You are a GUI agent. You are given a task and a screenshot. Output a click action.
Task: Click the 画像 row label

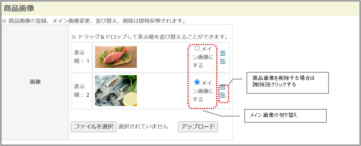(x=35, y=82)
